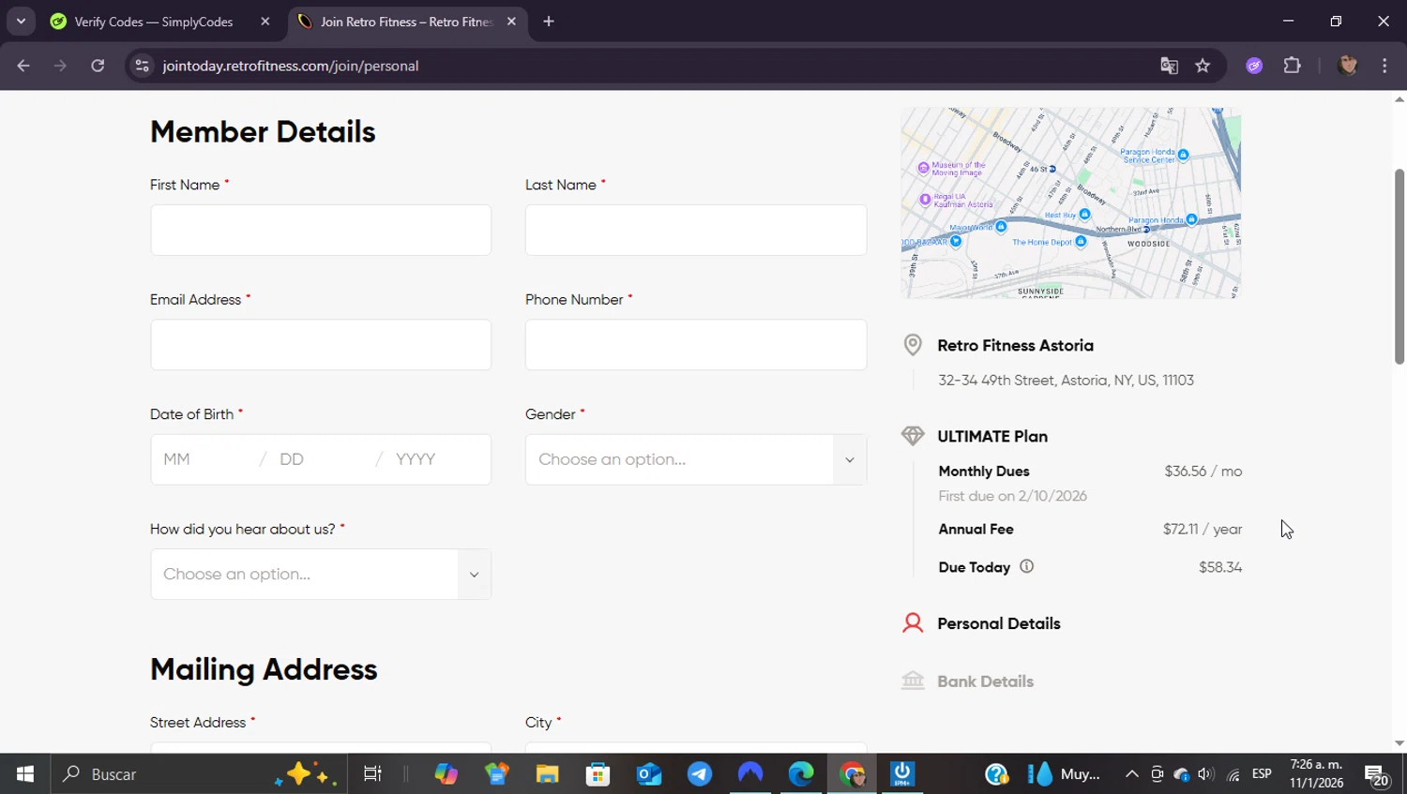
Task: Close the Join Retro Fitness tab
Action: pyautogui.click(x=511, y=22)
